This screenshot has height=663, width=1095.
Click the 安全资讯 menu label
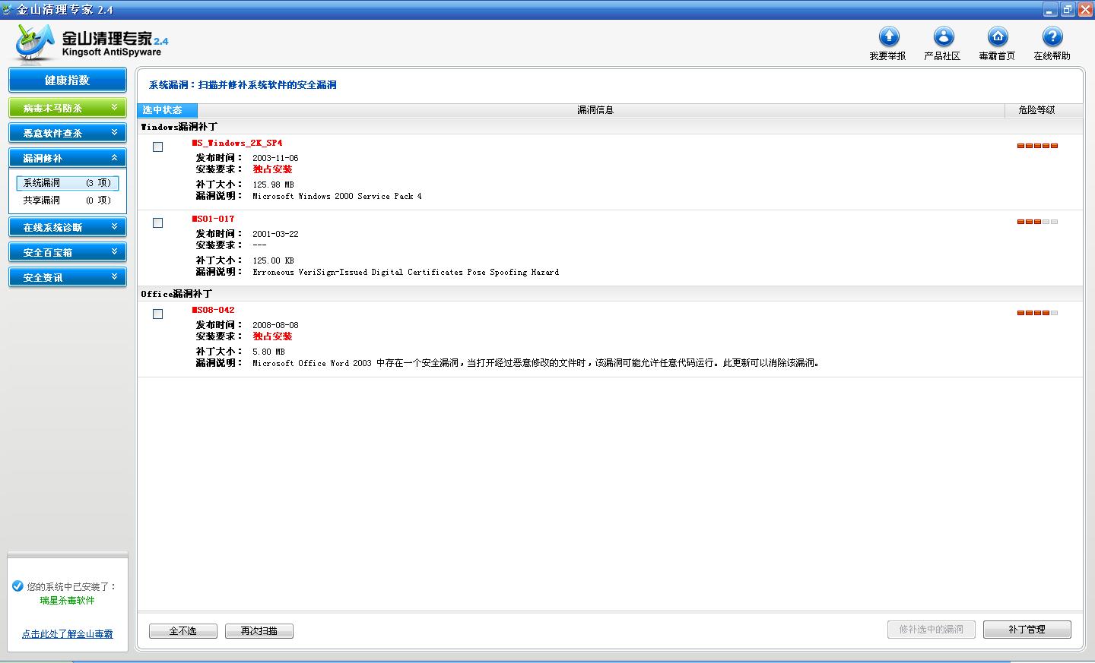pyautogui.click(x=43, y=278)
